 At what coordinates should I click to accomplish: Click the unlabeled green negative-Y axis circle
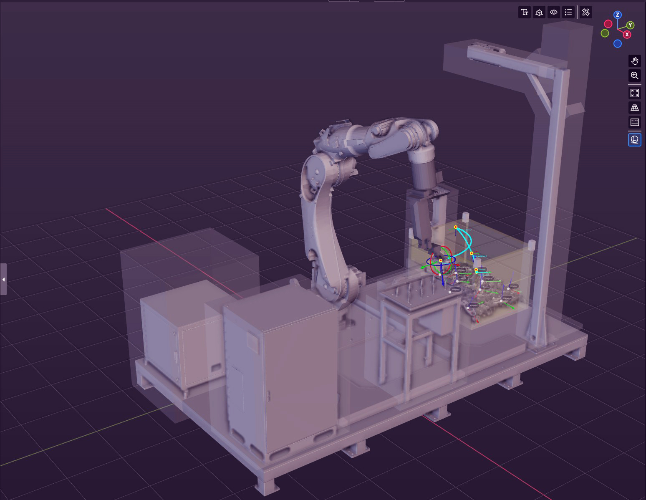tap(605, 33)
